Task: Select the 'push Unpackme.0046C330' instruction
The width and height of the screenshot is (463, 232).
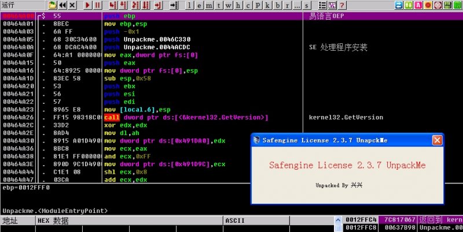Action: coord(148,39)
